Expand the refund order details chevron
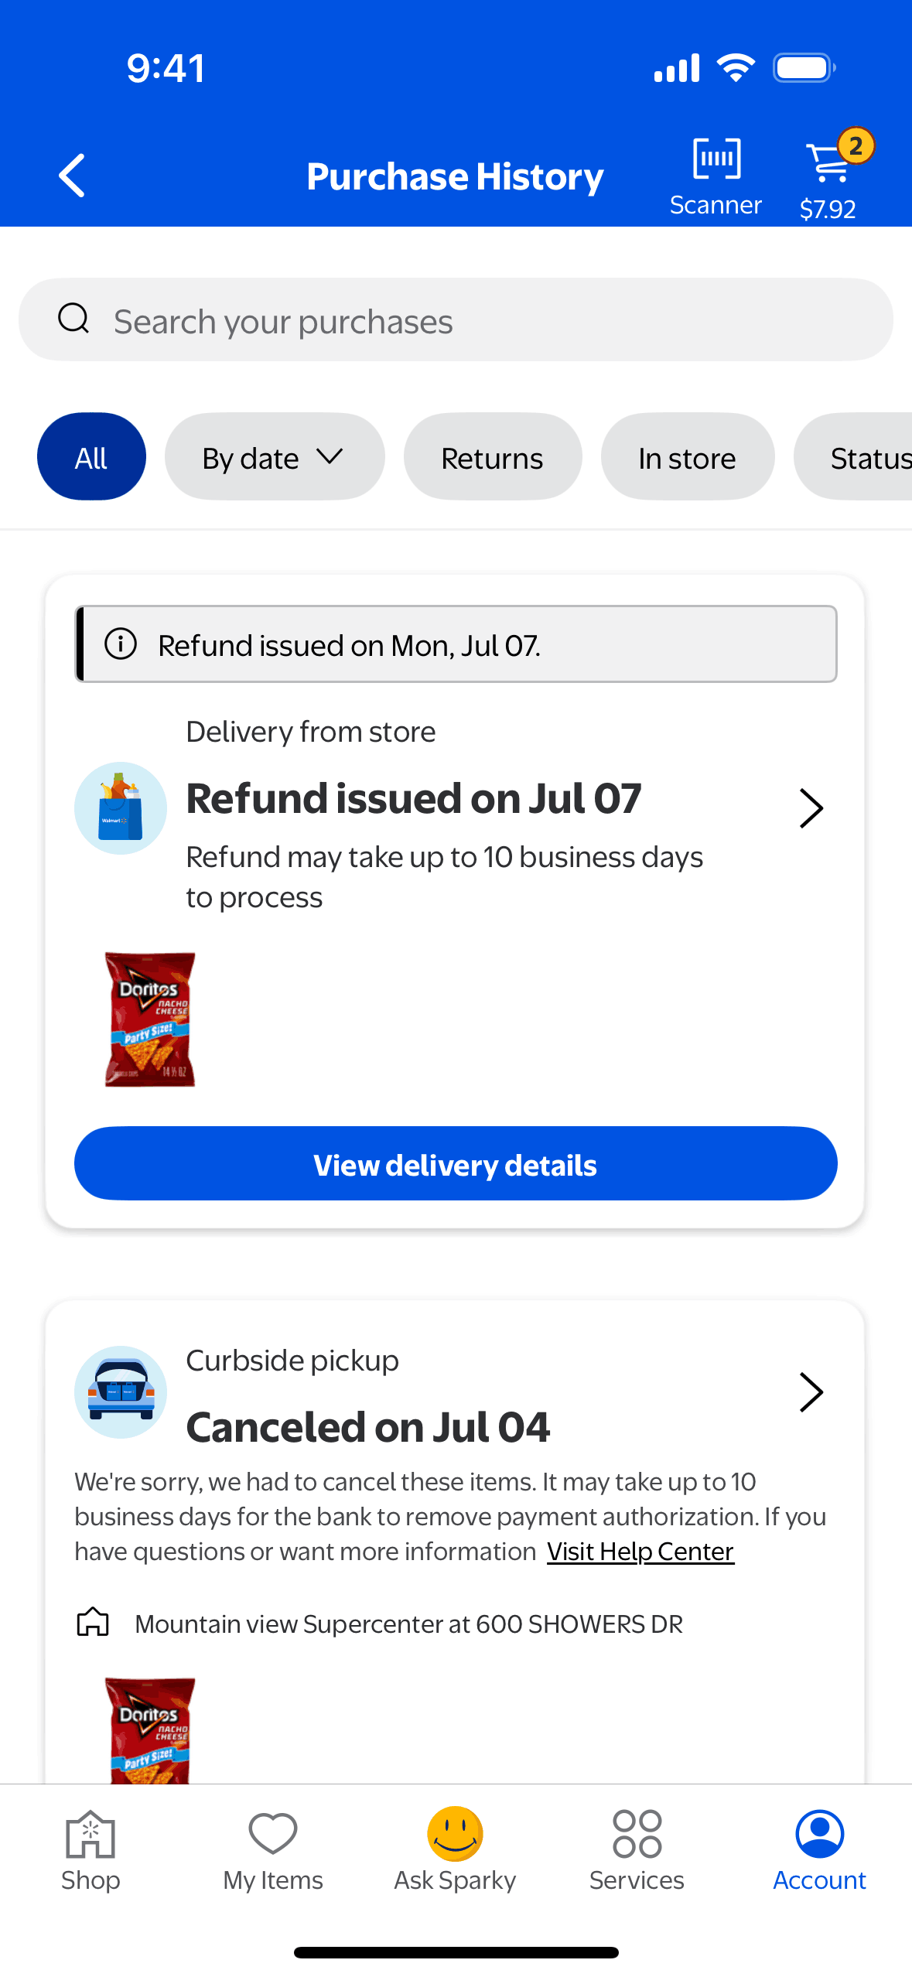 (811, 808)
